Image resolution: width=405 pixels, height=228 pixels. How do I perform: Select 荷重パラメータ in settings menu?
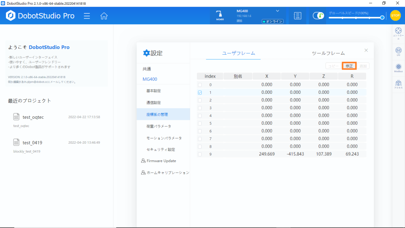coord(159,126)
